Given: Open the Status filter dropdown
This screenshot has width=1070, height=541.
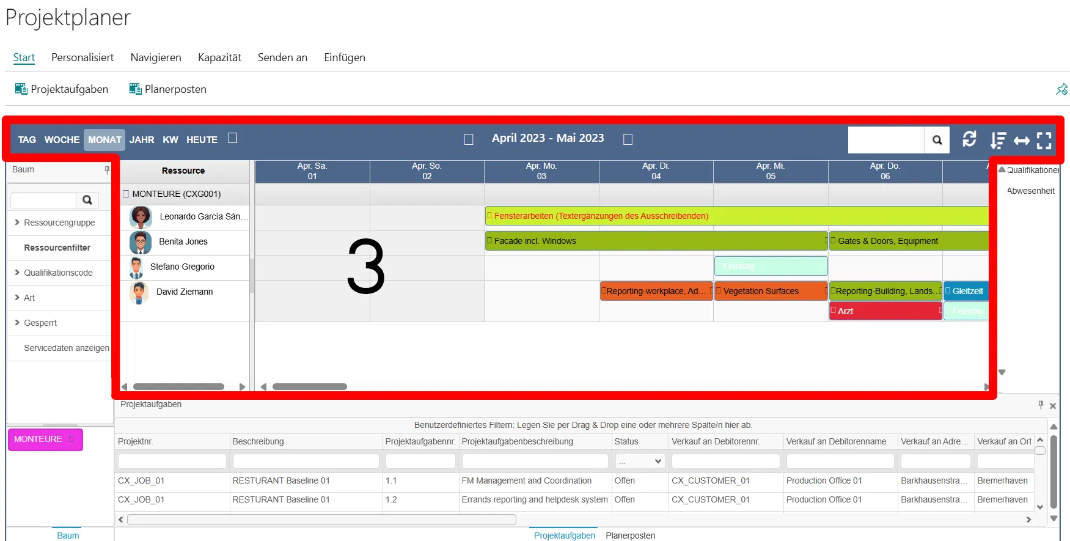Looking at the screenshot, I should coord(639,462).
